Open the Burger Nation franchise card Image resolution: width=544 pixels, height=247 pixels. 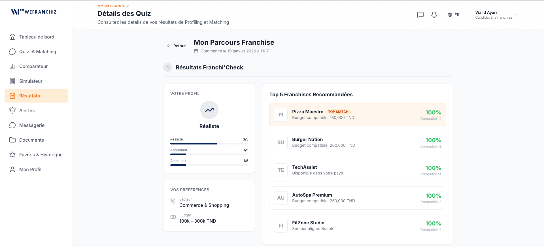(358, 142)
